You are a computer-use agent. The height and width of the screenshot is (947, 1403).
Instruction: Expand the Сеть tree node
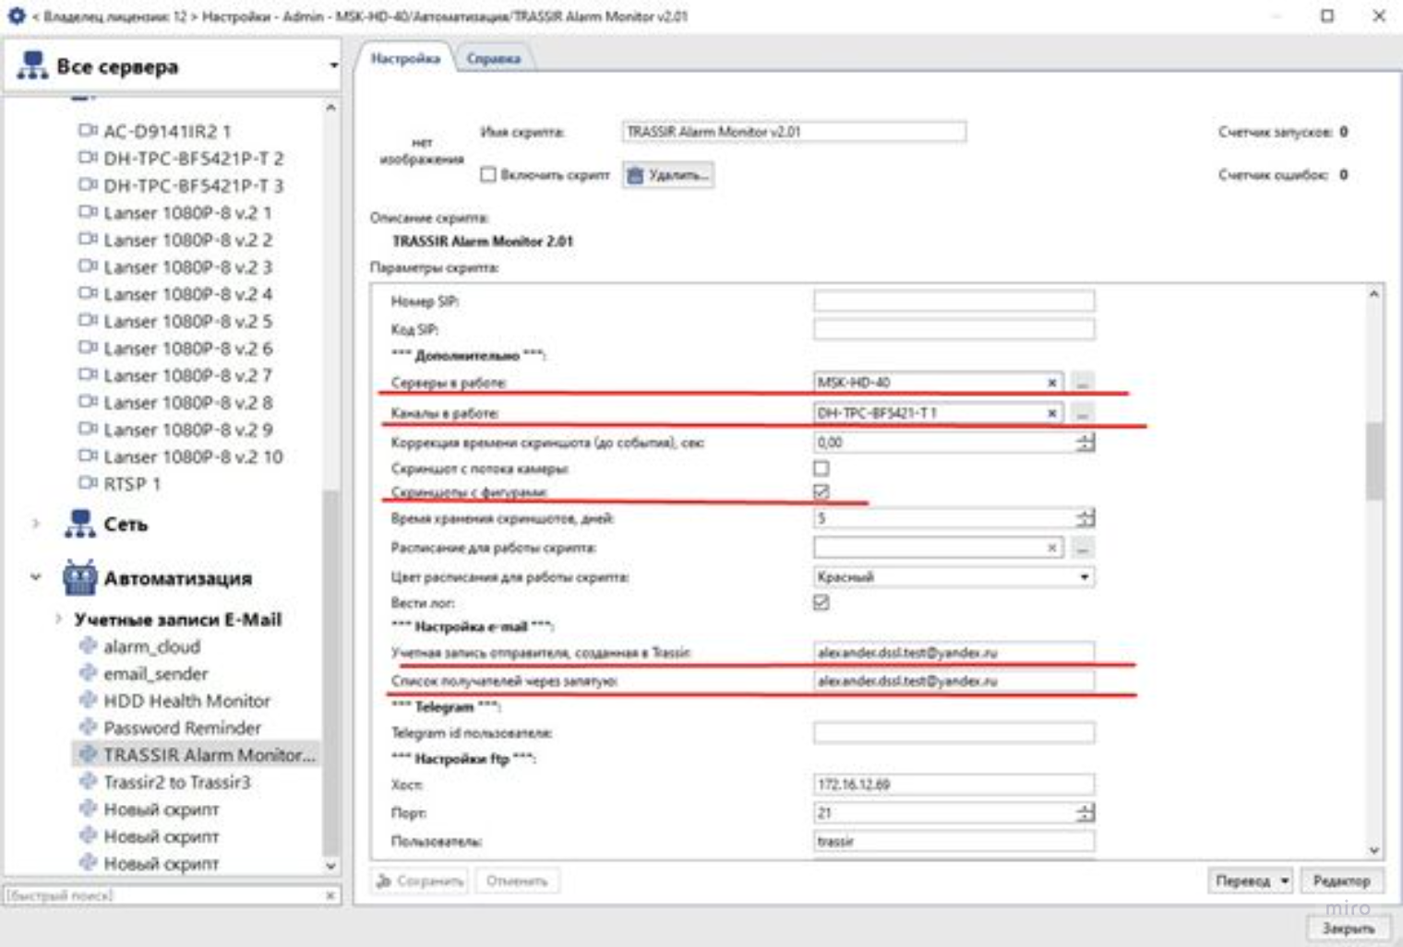[36, 524]
